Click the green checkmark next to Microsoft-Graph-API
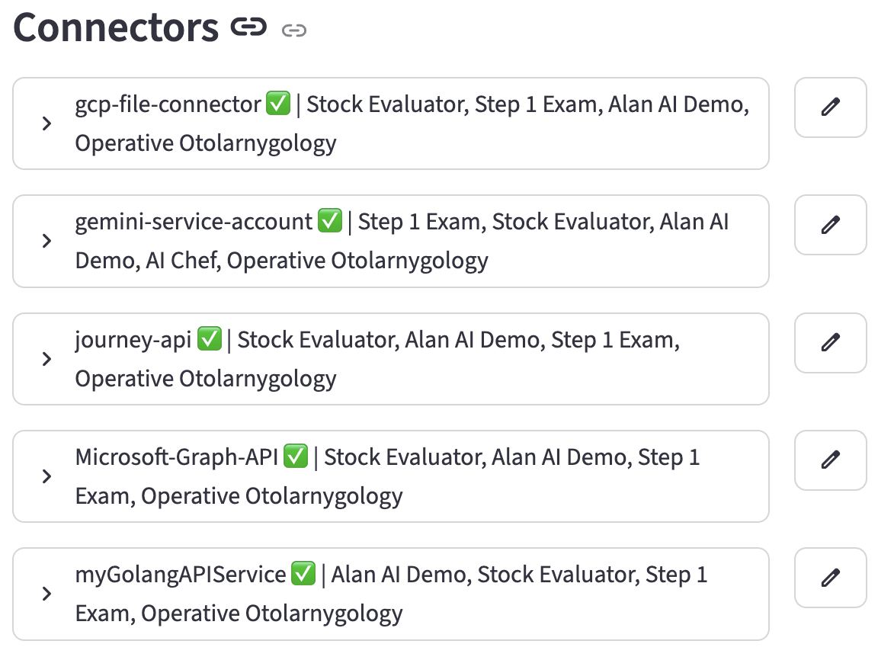Viewport: 878px width, 660px height. 295,457
